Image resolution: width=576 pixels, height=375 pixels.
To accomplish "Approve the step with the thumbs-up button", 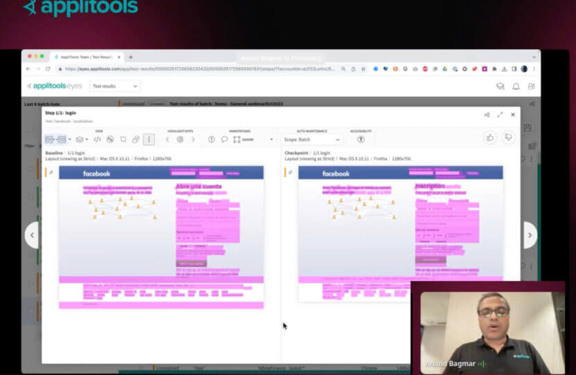I will [490, 138].
